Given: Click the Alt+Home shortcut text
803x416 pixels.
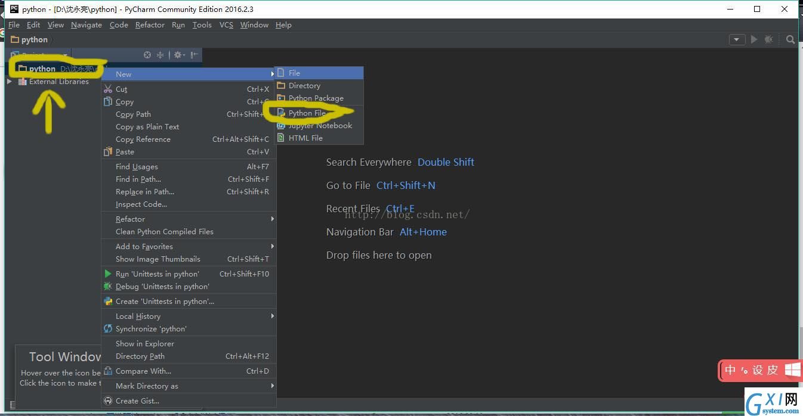Looking at the screenshot, I should click(x=423, y=232).
